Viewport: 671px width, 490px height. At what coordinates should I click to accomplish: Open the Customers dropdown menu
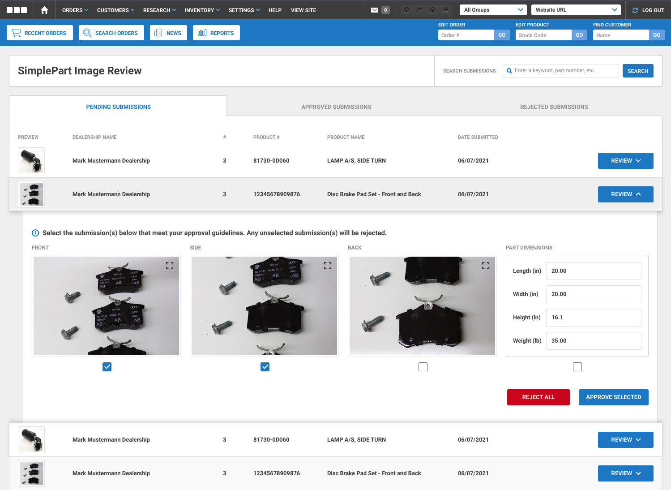click(115, 10)
